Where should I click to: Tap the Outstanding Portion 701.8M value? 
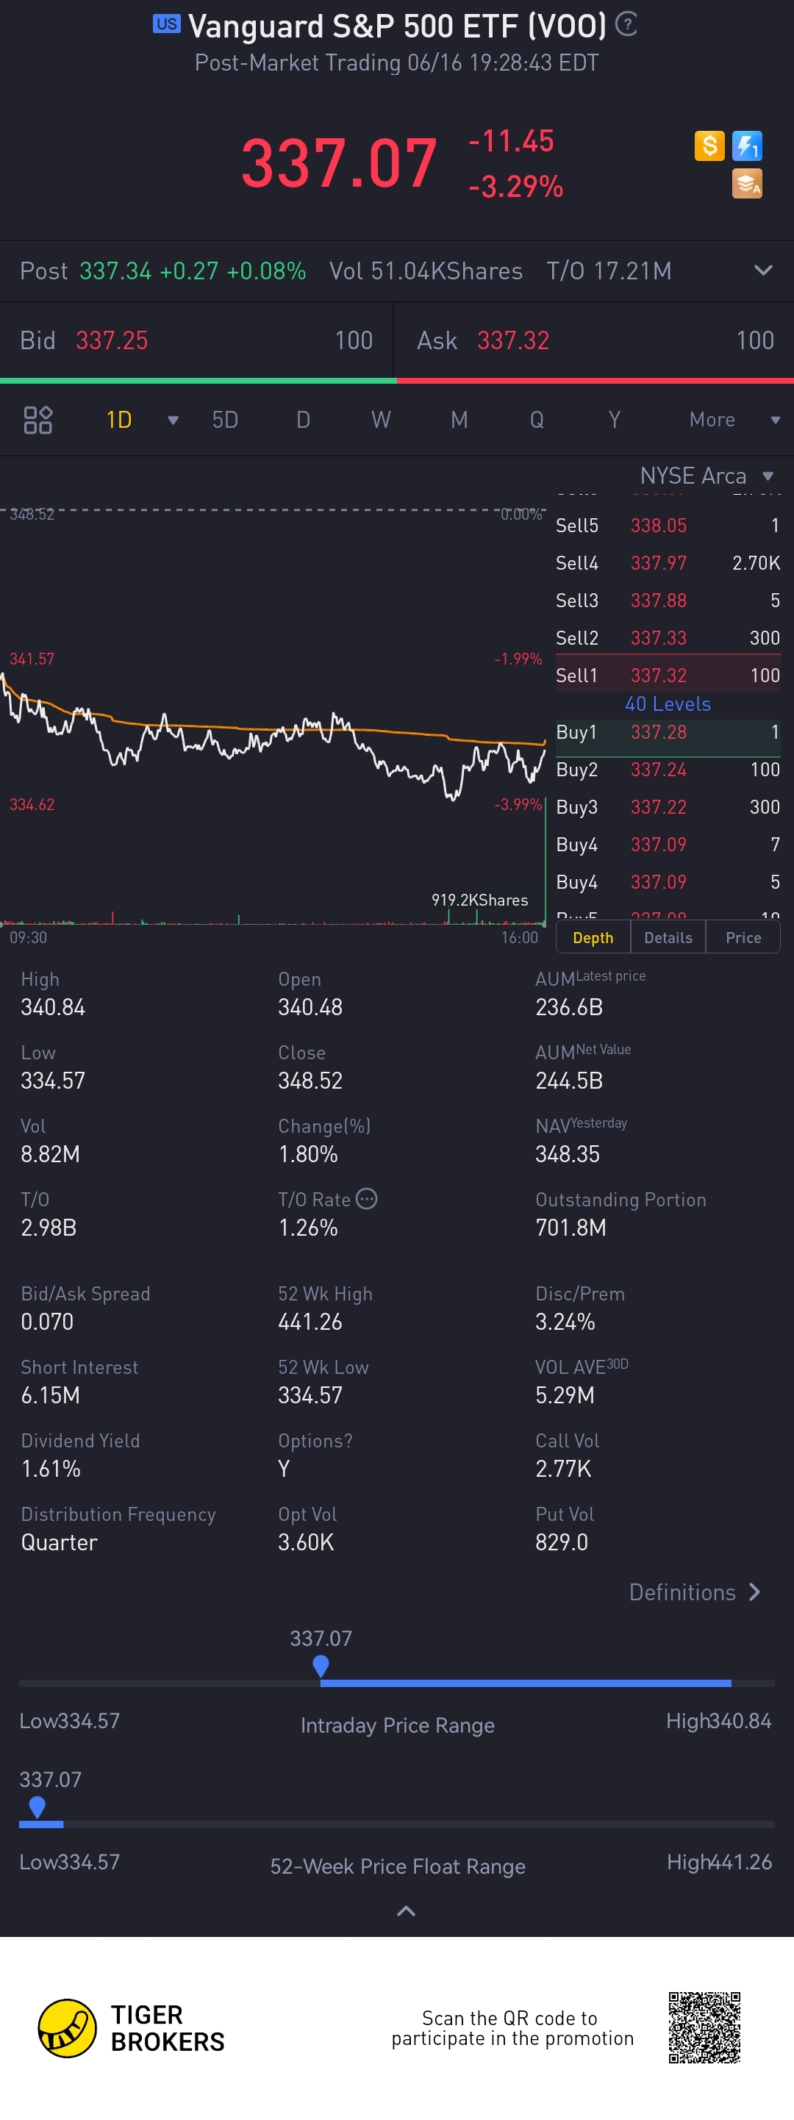point(571,1227)
